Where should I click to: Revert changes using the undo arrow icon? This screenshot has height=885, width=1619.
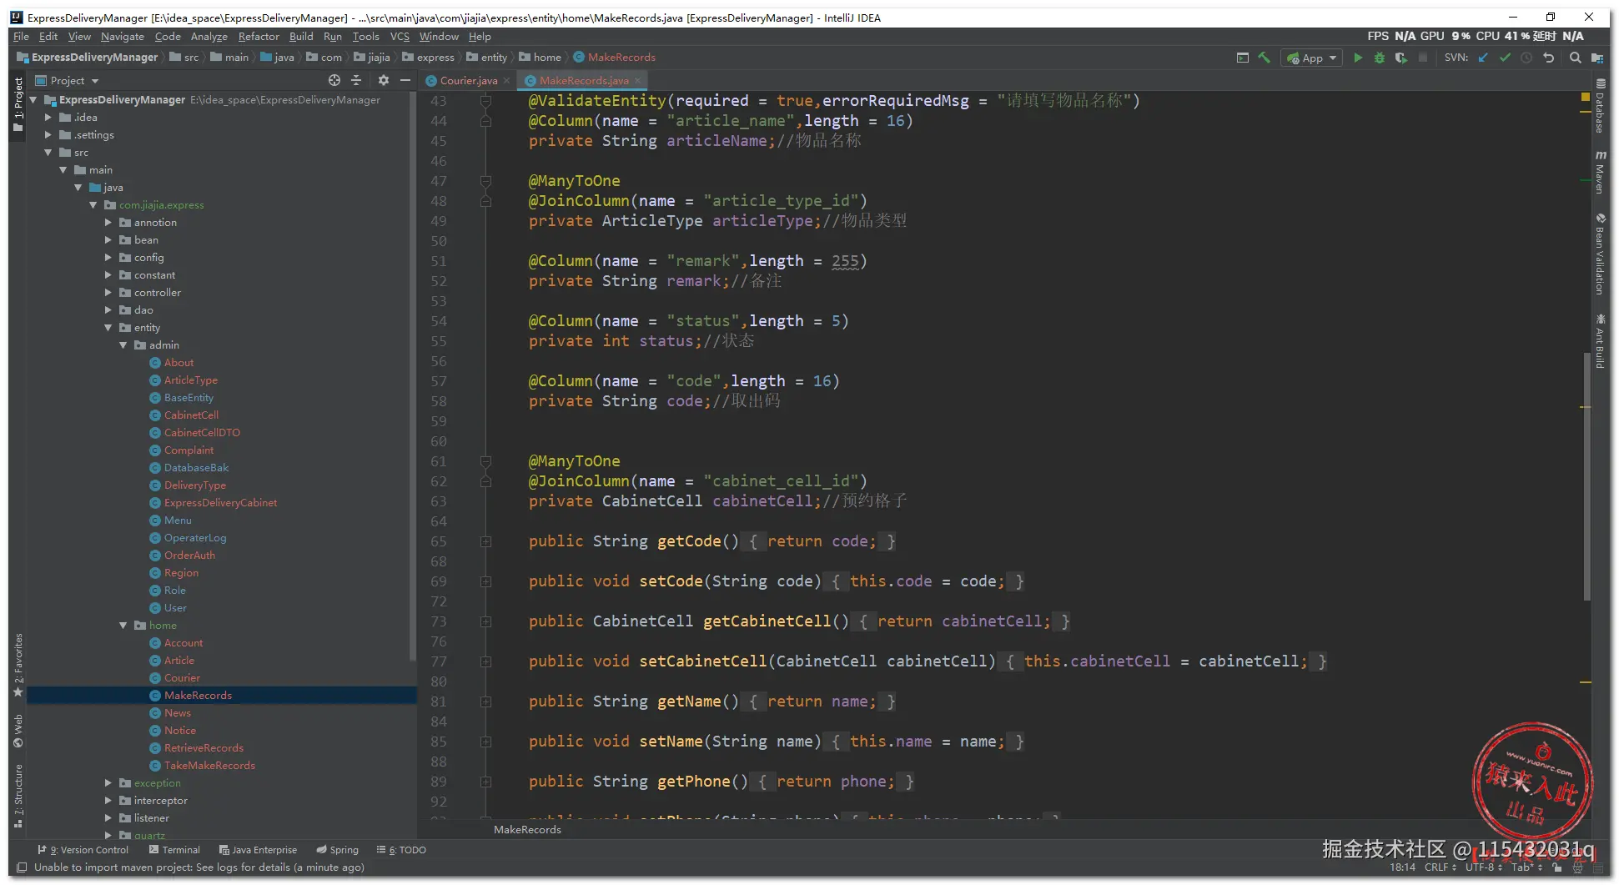click(x=1549, y=58)
